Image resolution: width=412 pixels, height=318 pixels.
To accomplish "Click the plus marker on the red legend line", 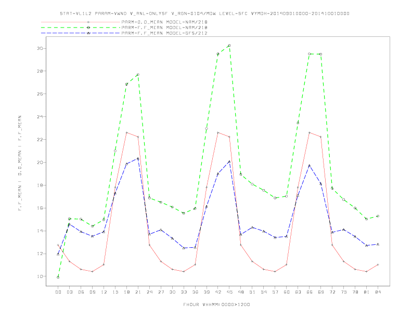I will coord(88,22).
